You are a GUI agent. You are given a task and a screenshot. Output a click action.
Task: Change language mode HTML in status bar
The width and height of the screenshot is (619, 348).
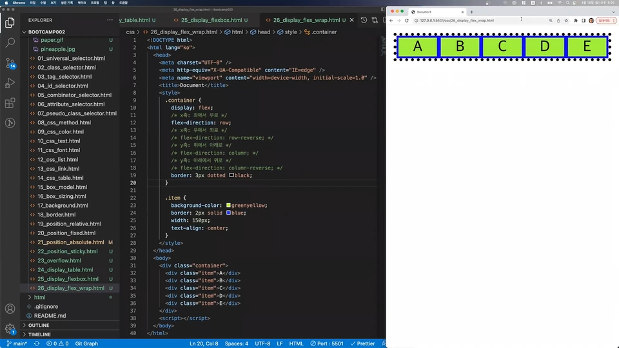[296, 343]
